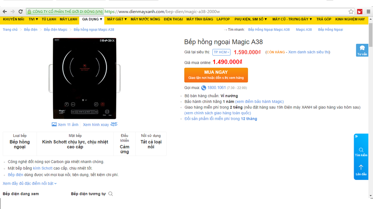The height and width of the screenshot is (209, 373).
Task: Click the phone icon next to 1800.1061
Action: point(204,88)
